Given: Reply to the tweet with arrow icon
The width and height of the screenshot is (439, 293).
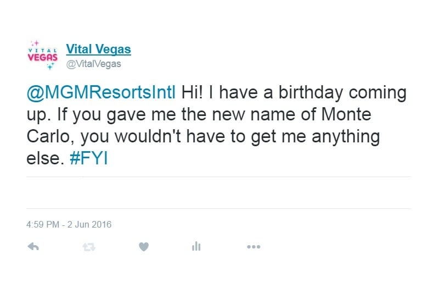Looking at the screenshot, I should click(33, 246).
